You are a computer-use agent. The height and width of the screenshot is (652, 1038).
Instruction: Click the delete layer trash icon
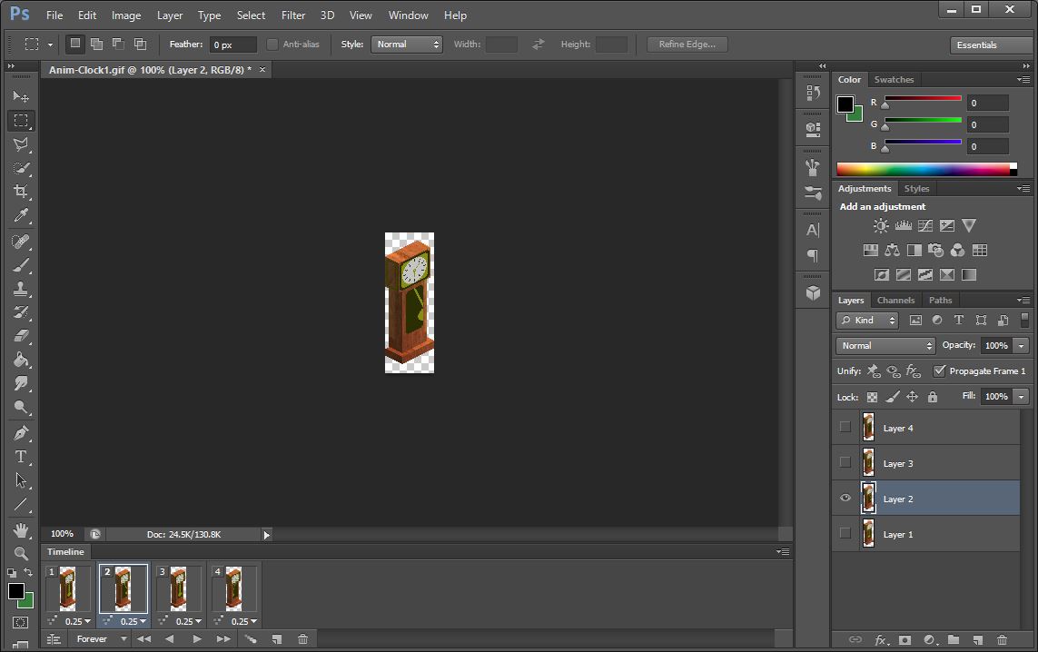click(x=1002, y=639)
